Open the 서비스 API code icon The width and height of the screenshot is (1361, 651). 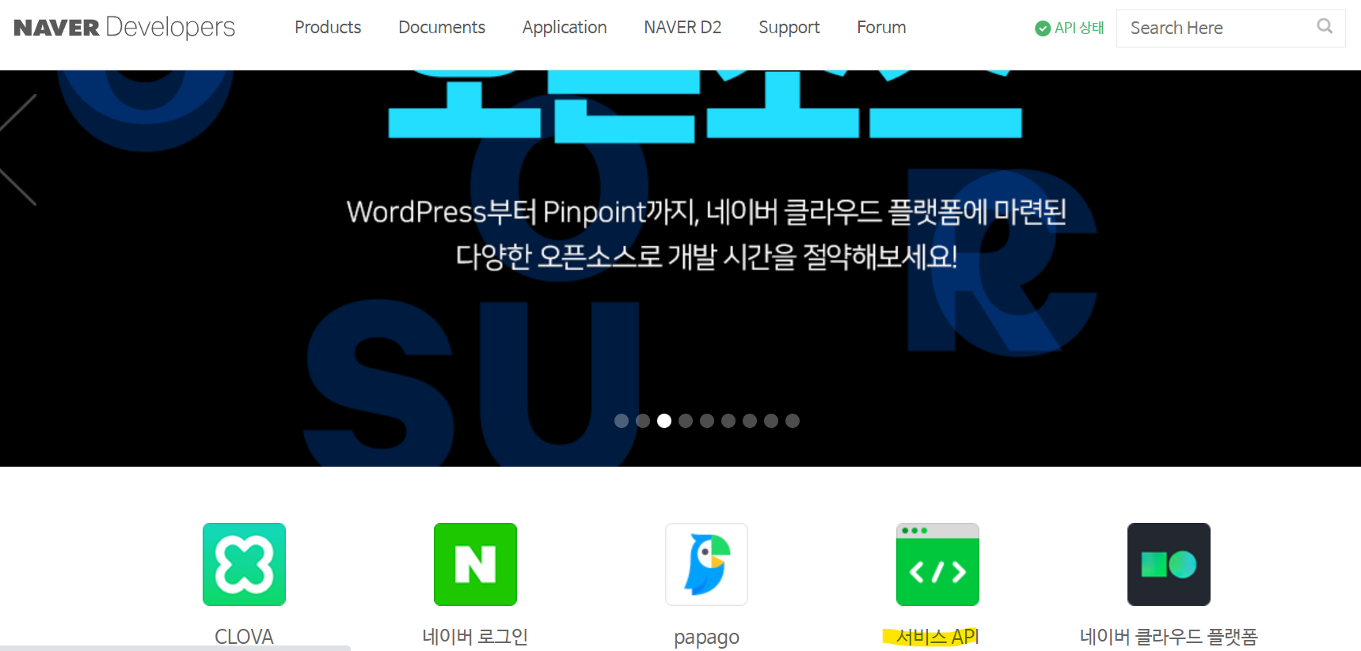point(937,564)
